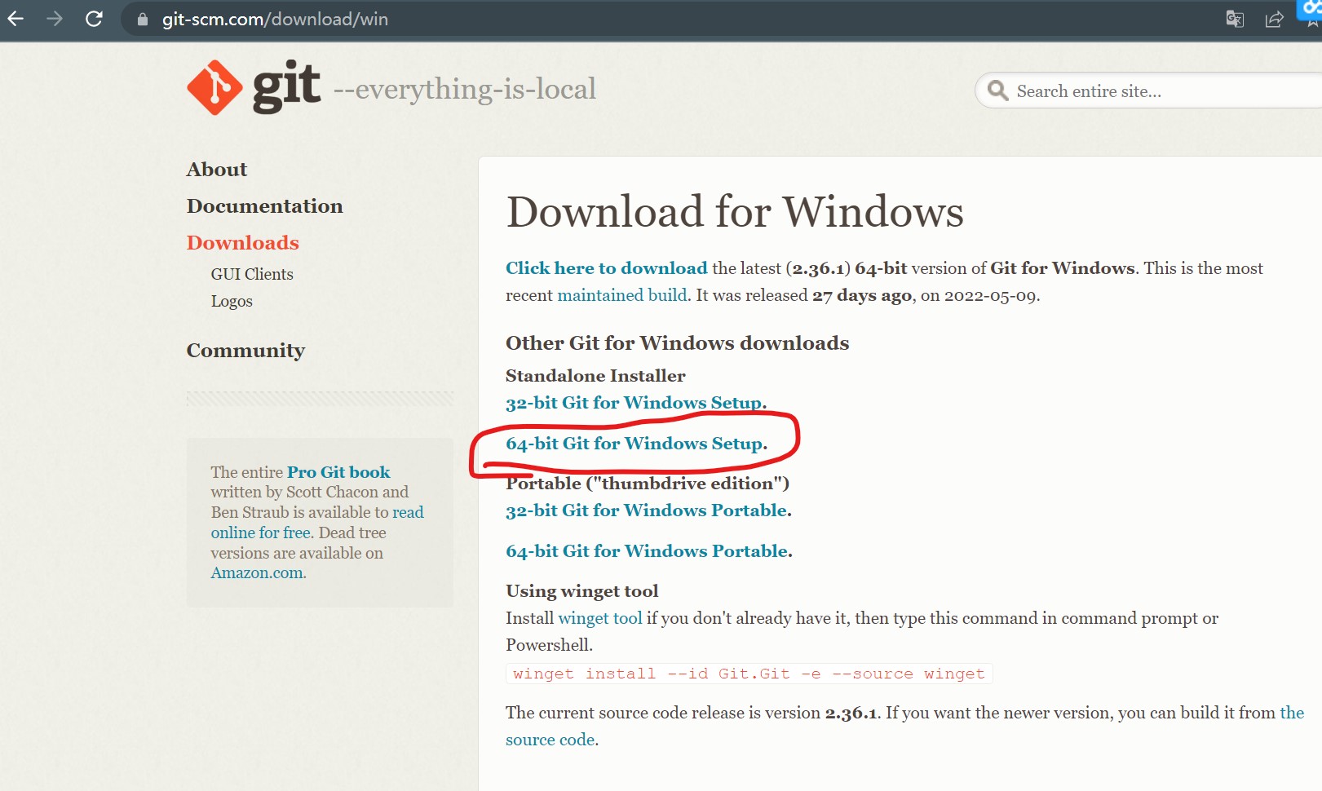Open the About section
This screenshot has width=1322, height=791.
pos(216,170)
